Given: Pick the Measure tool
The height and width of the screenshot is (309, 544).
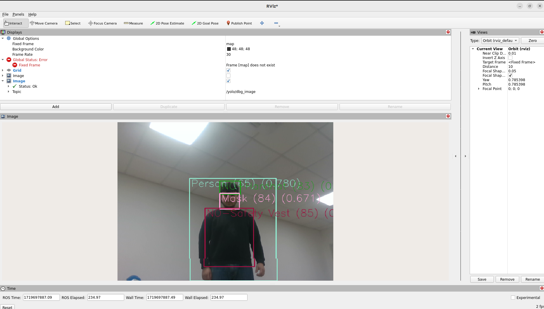Looking at the screenshot, I should coord(133,23).
